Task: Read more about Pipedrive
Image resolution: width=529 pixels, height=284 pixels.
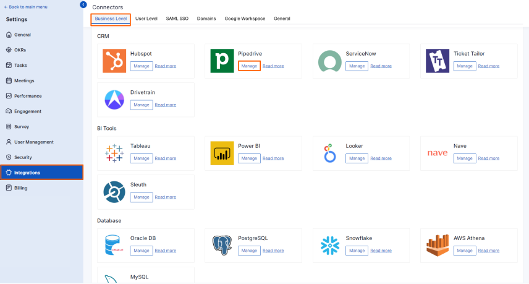Action: point(273,66)
